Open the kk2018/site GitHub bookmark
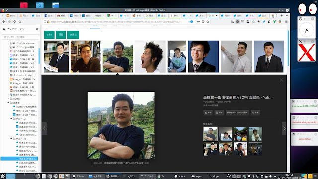 pyautogui.click(x=23, y=43)
